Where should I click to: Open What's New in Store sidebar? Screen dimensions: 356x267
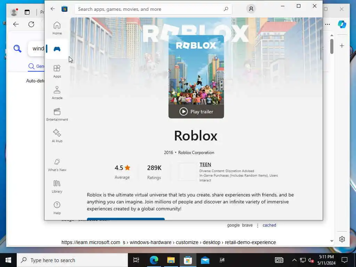(x=57, y=165)
